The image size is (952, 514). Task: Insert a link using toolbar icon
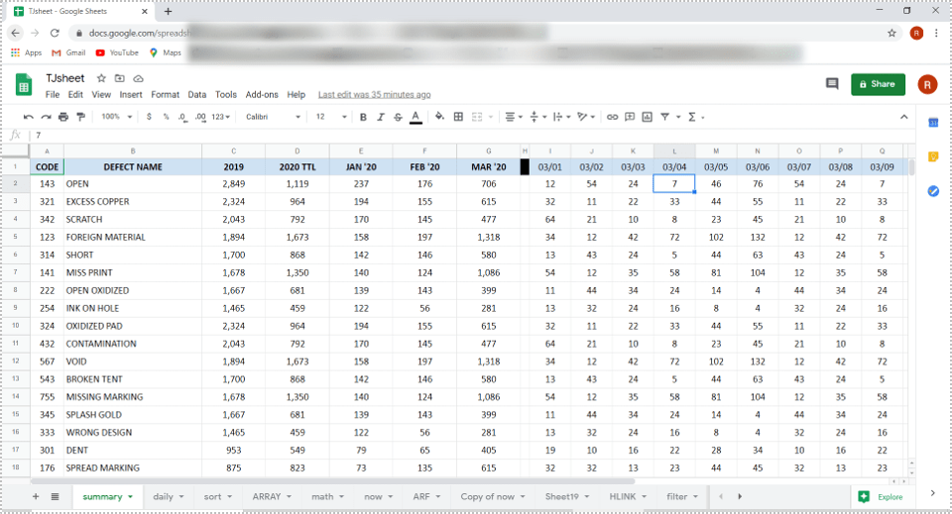[x=612, y=117]
